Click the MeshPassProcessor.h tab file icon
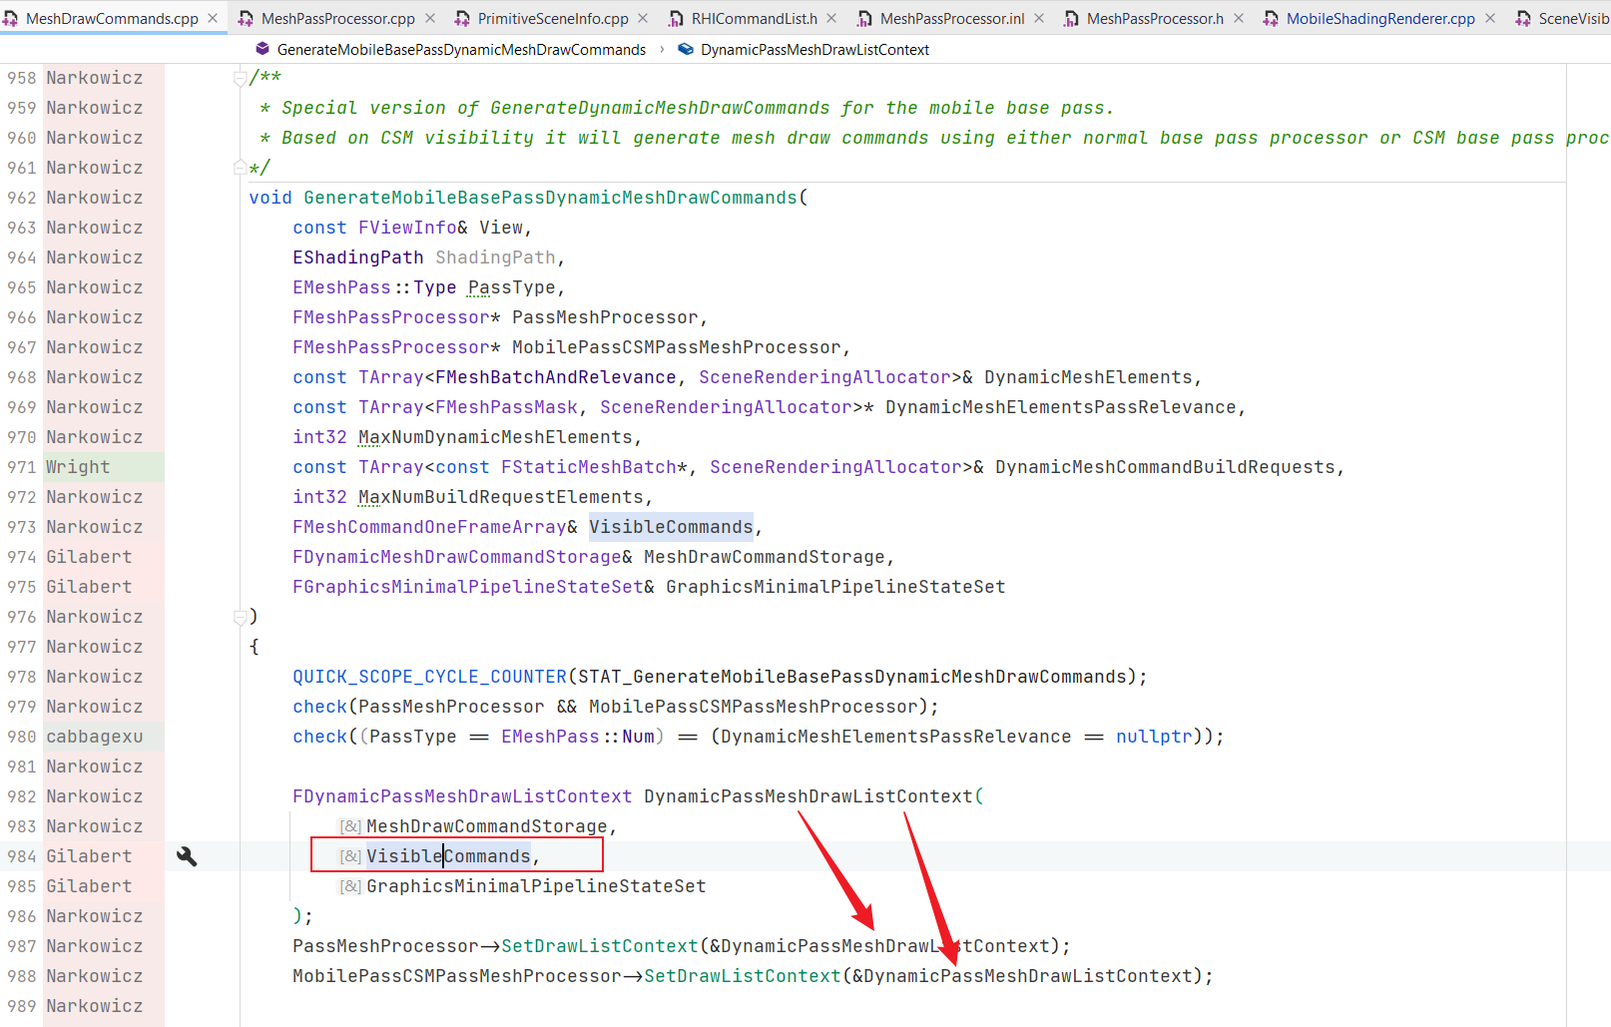The image size is (1611, 1027). click(1071, 19)
